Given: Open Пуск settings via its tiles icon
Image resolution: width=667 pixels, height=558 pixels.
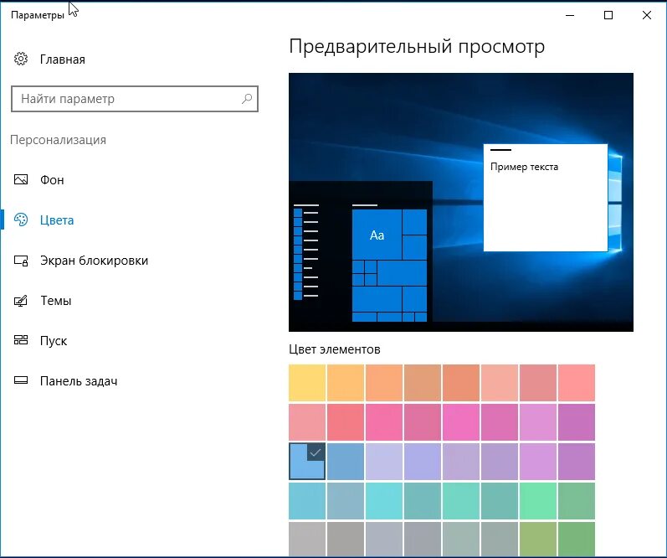Looking at the screenshot, I should pos(21,340).
